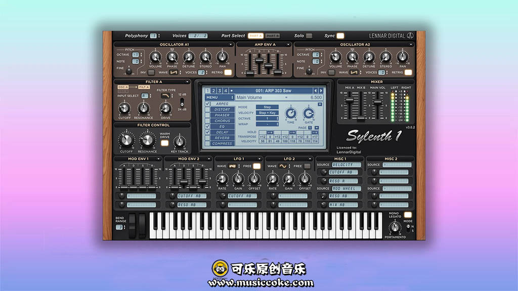Enable the Distort effect checkbox

pyautogui.click(x=207, y=110)
